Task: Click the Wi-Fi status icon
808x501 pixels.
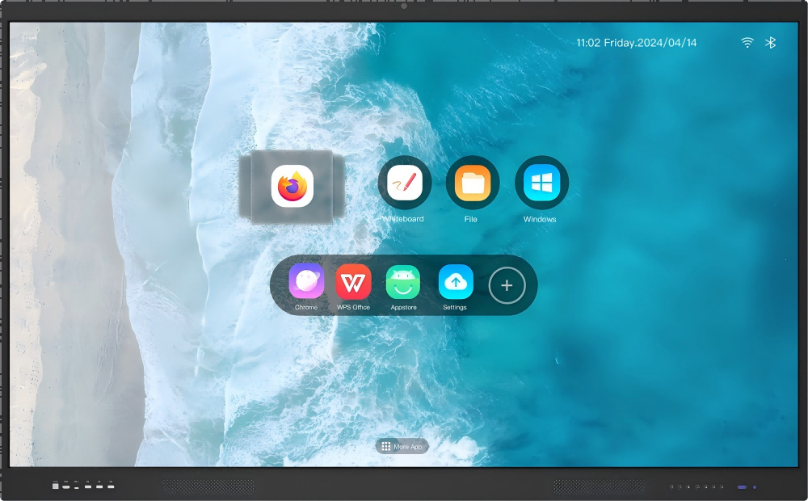Action: coord(747,43)
